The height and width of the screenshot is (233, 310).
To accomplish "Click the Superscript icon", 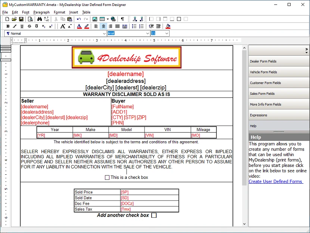I will pos(51,26).
